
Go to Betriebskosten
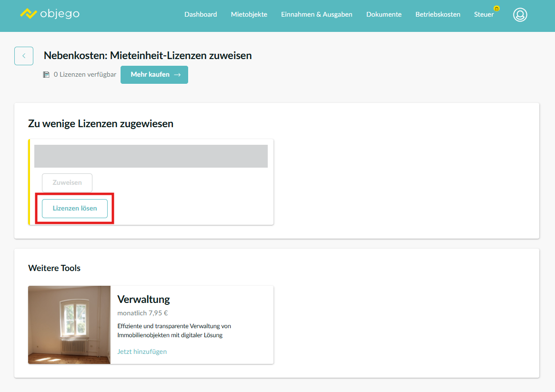coord(437,14)
